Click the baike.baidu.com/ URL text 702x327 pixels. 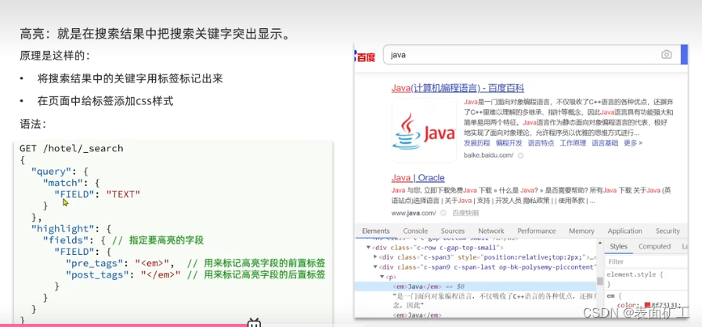488,155
